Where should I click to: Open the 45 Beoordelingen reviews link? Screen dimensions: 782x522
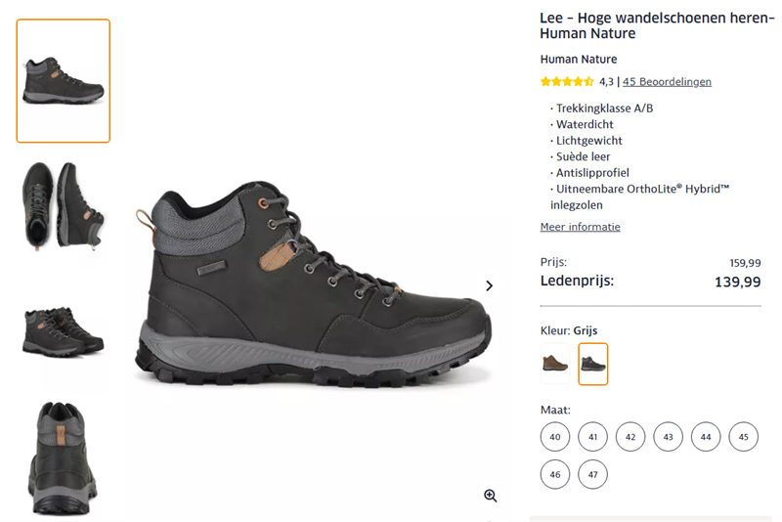click(667, 82)
